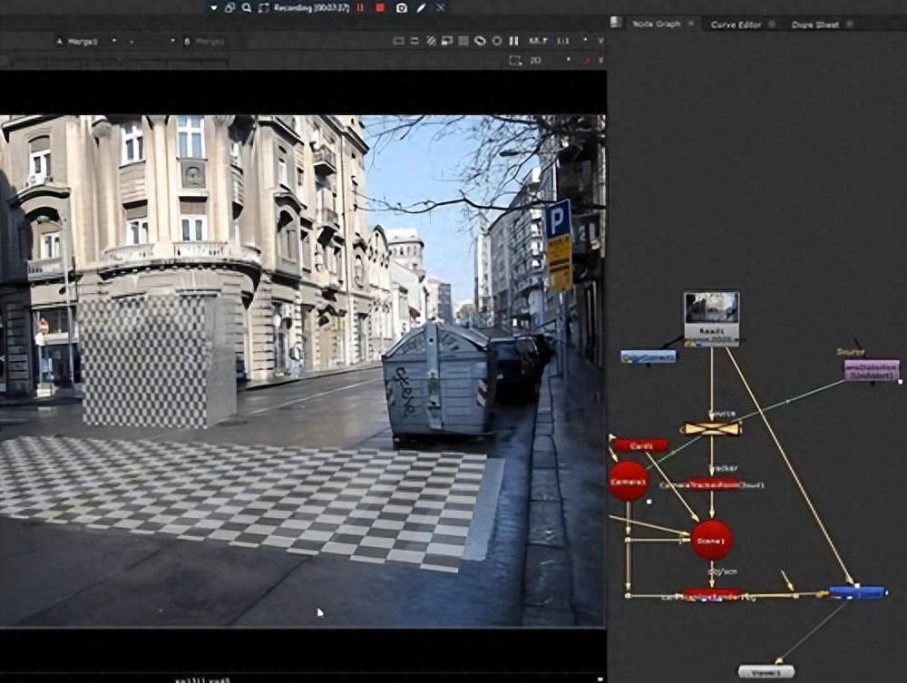907x683 pixels.
Task: Toggle the overscan stripes icon in viewer toolbar
Action: [x=431, y=41]
